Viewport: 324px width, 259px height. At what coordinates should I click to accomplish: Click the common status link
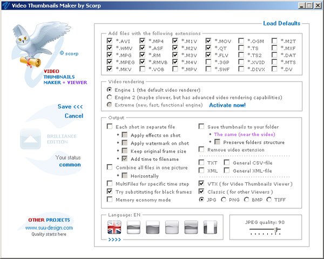[70, 165]
